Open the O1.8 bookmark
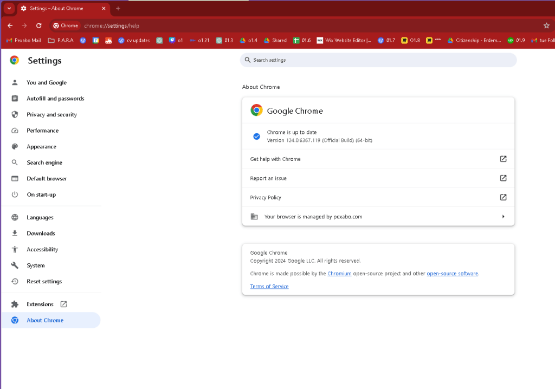The width and height of the screenshot is (555, 389). coord(411,40)
